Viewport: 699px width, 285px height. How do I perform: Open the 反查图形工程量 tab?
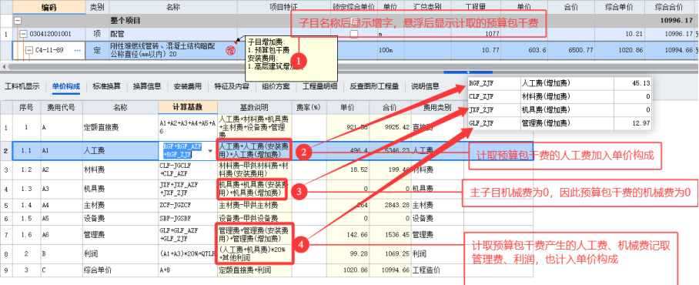click(374, 86)
